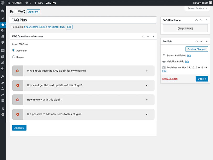213x160 pixels.
Task: Open the Dashboard icon in sidebar
Action: [x=3, y=11]
